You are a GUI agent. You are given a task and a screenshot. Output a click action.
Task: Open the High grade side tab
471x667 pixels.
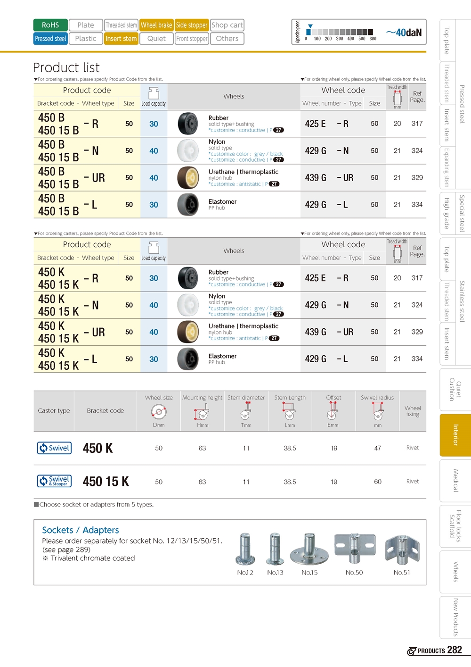click(x=447, y=213)
